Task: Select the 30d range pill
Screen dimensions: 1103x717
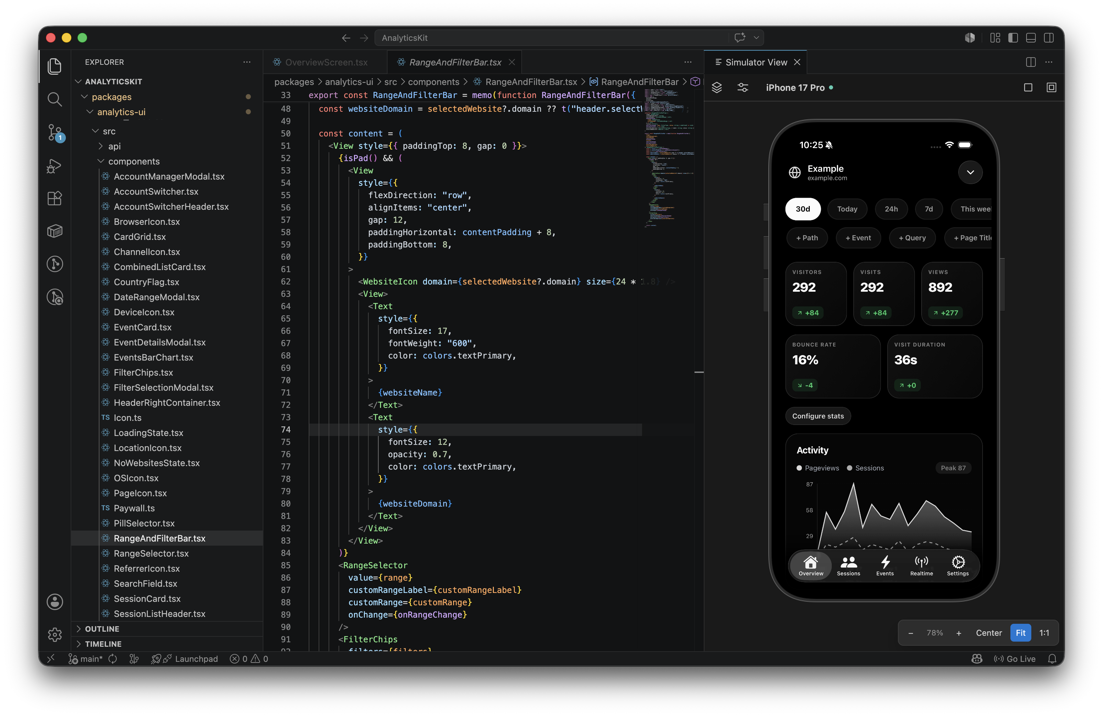Action: point(803,209)
